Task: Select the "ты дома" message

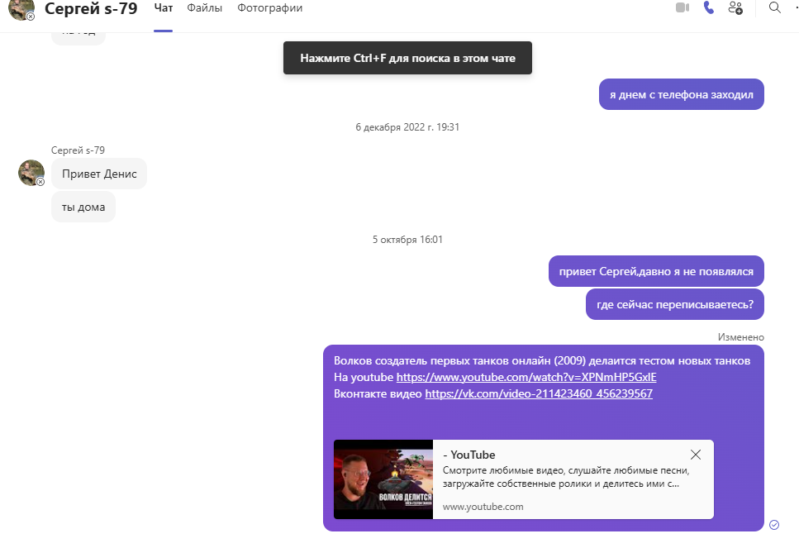Action: coord(83,207)
